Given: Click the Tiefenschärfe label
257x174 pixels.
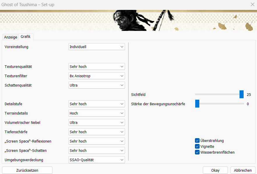Looking at the screenshot, I should [x=16, y=132].
